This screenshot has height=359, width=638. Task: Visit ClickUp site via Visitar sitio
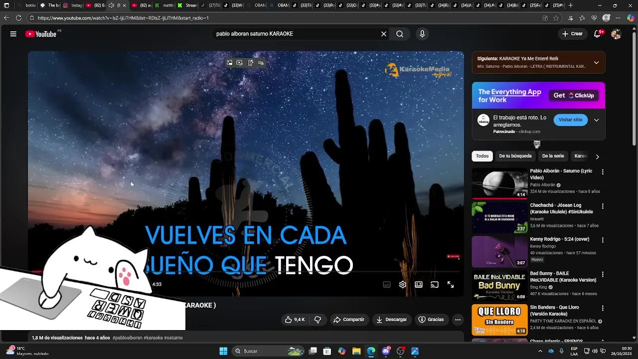coord(570,120)
